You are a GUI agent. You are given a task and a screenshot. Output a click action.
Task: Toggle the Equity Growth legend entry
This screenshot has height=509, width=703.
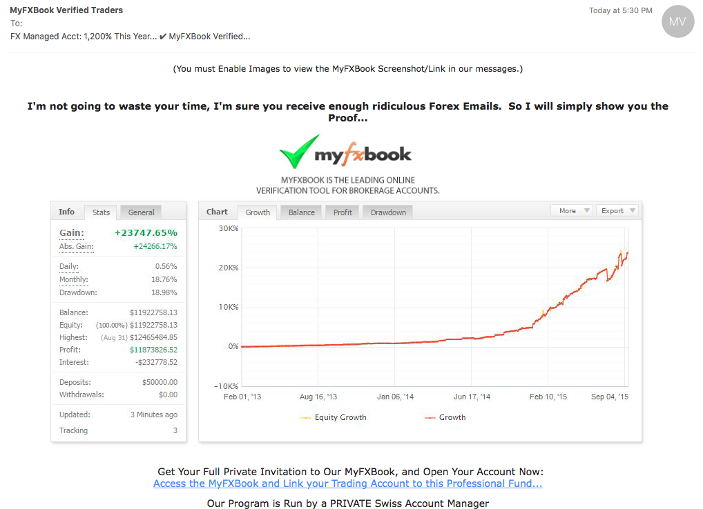pyautogui.click(x=333, y=417)
